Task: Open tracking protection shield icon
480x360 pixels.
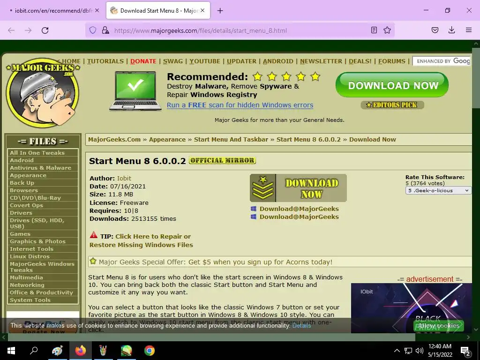Action: click(x=93, y=30)
